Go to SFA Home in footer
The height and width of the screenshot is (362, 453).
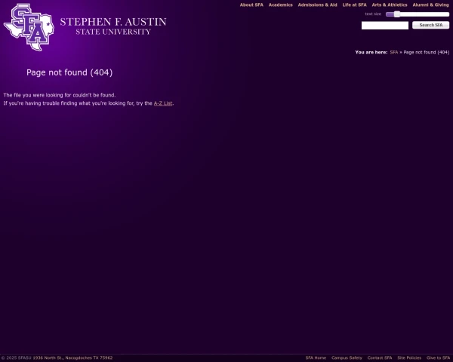pos(316,357)
